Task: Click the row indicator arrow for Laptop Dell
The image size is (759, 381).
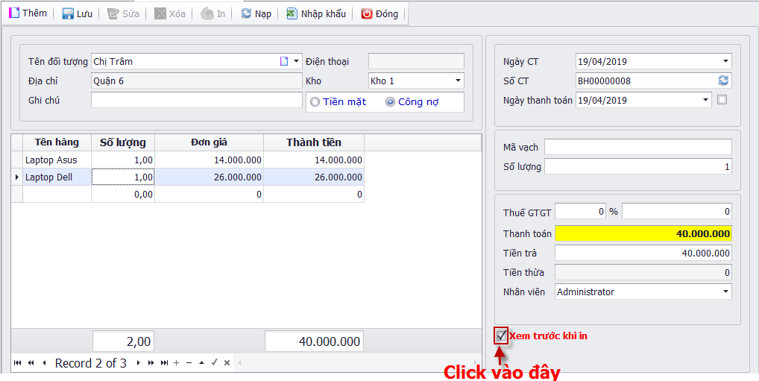Action: click(17, 177)
